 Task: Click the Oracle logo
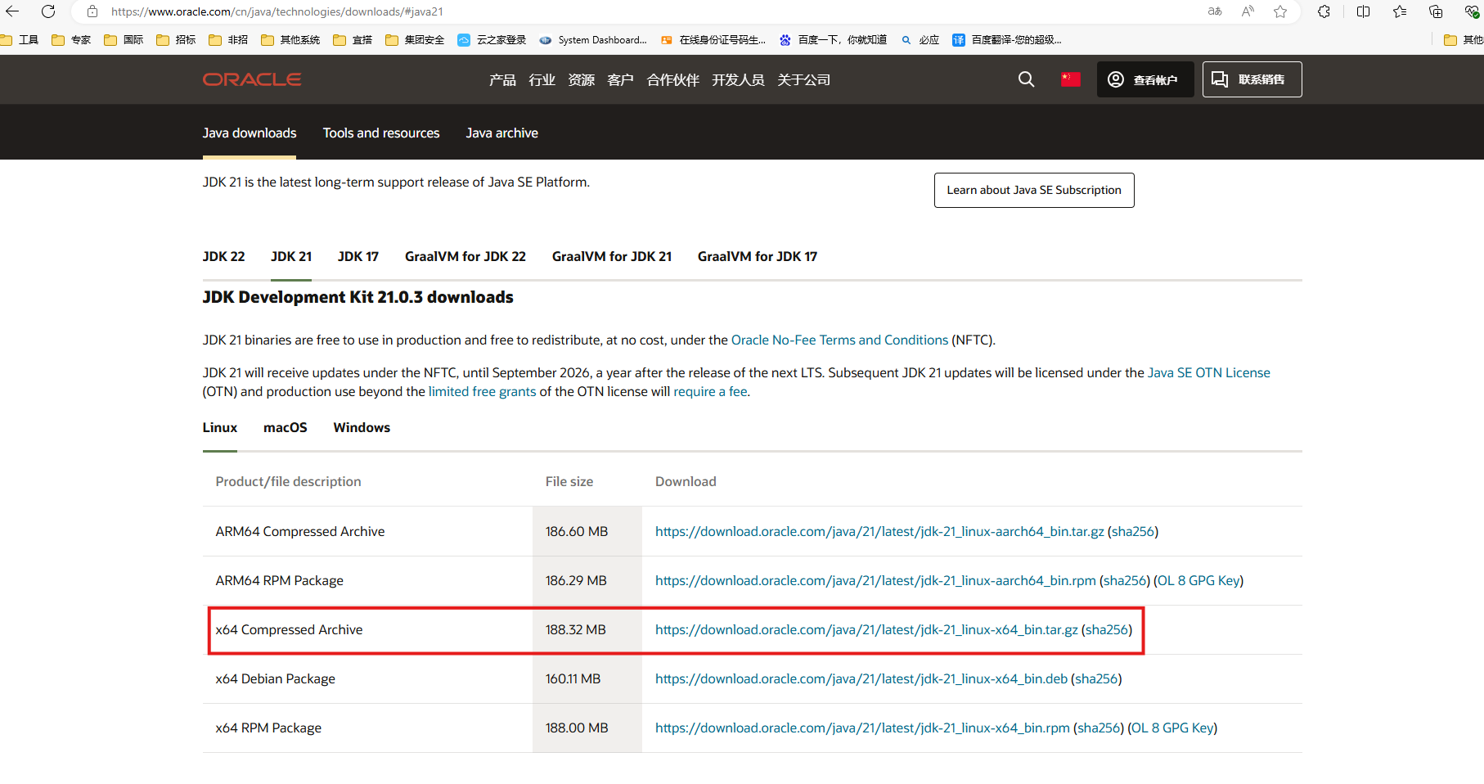(x=252, y=79)
